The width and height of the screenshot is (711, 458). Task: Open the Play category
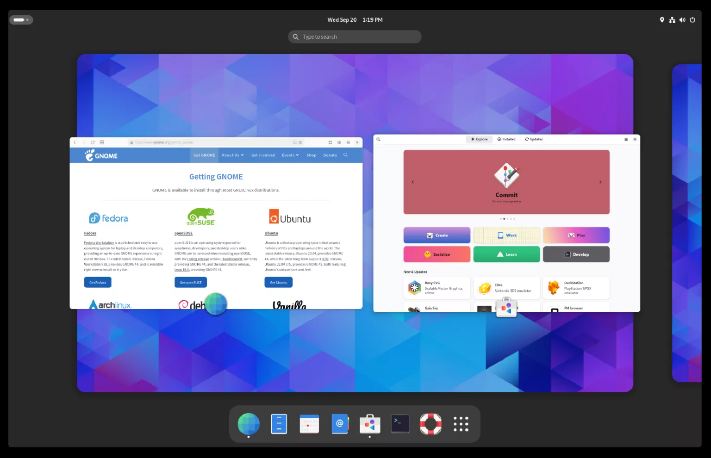pyautogui.click(x=576, y=235)
